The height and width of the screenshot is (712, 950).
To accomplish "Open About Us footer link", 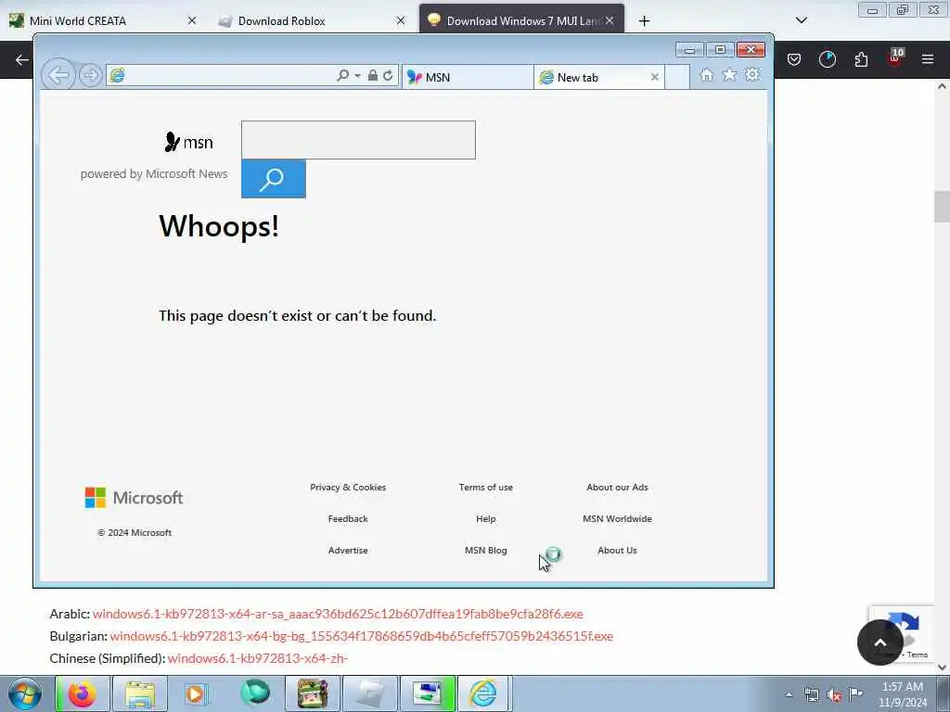I will [617, 551].
